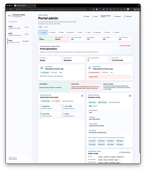Open the Fleet tab
The height and width of the screenshot is (171, 146).
[61, 32]
